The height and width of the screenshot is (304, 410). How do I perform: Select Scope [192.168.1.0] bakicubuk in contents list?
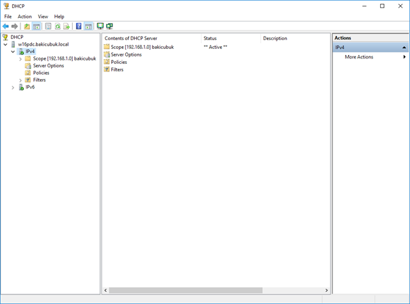[x=142, y=47]
